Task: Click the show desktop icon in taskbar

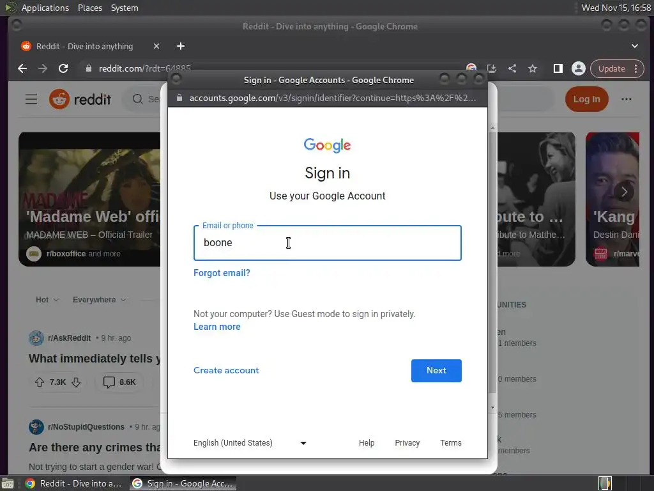Action: 8,483
